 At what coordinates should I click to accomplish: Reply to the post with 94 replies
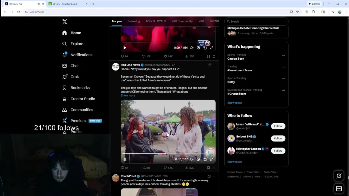click(124, 56)
